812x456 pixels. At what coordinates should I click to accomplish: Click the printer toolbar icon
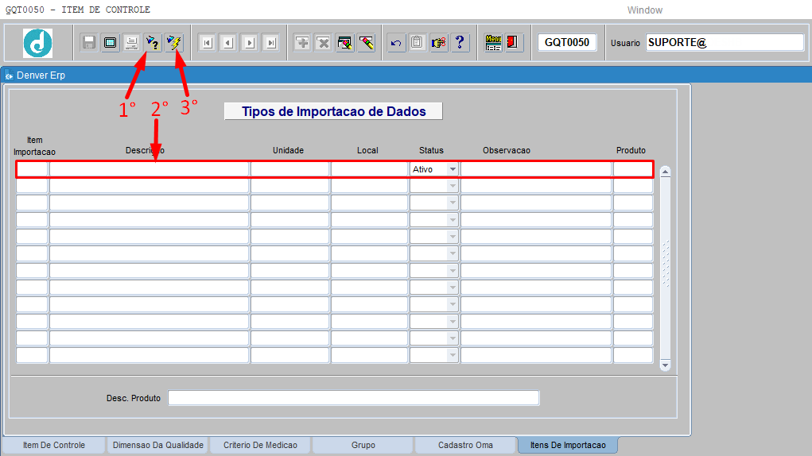[x=131, y=42]
